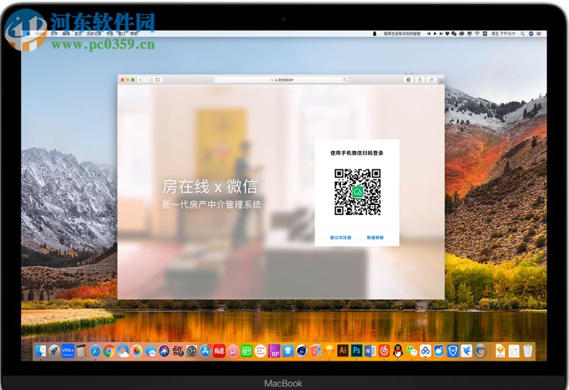Open Spotlight search in menu bar
Screen dimensions: 569x390
[523, 33]
